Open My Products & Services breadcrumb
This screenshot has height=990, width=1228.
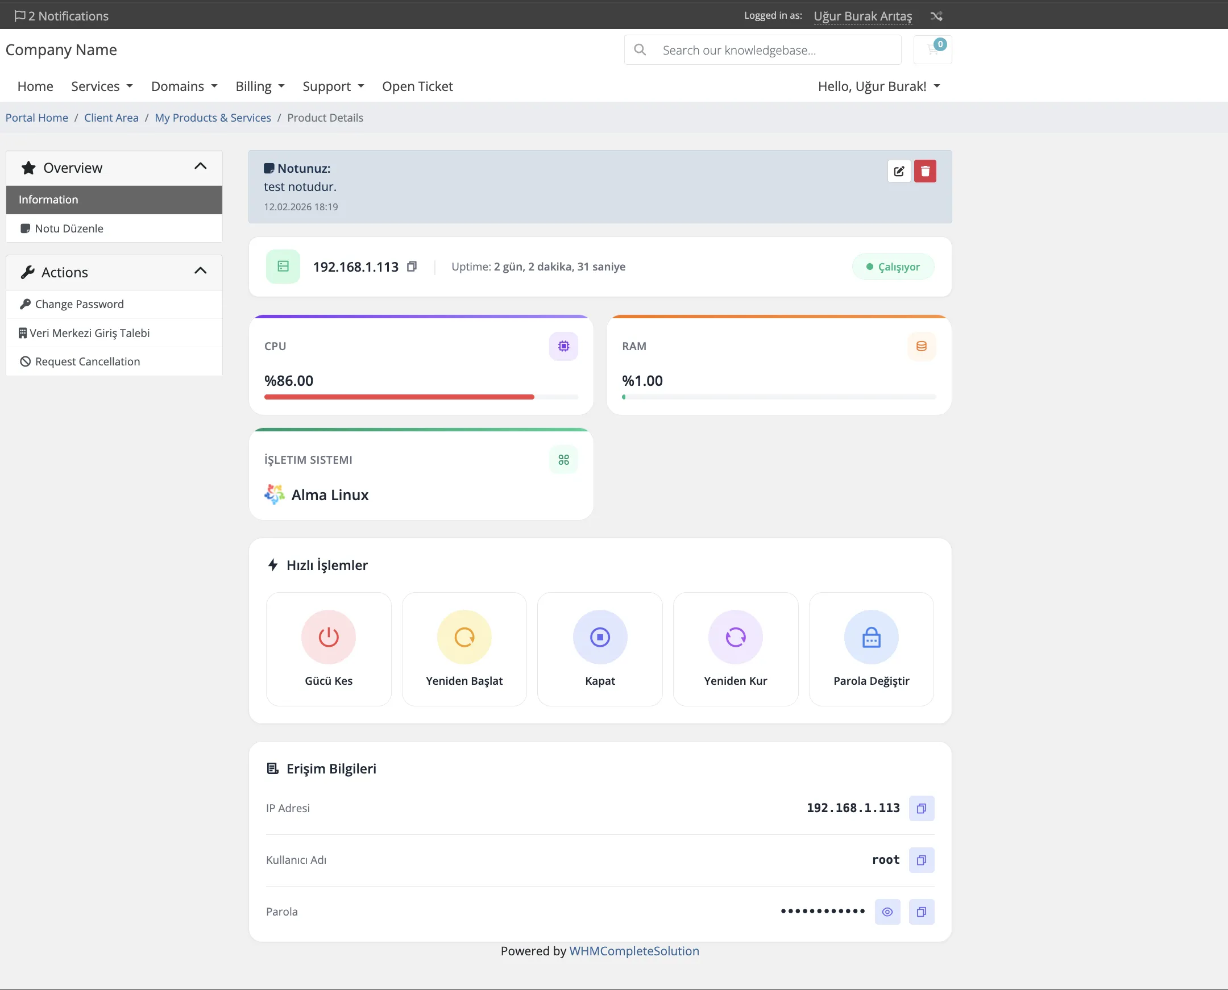(213, 118)
